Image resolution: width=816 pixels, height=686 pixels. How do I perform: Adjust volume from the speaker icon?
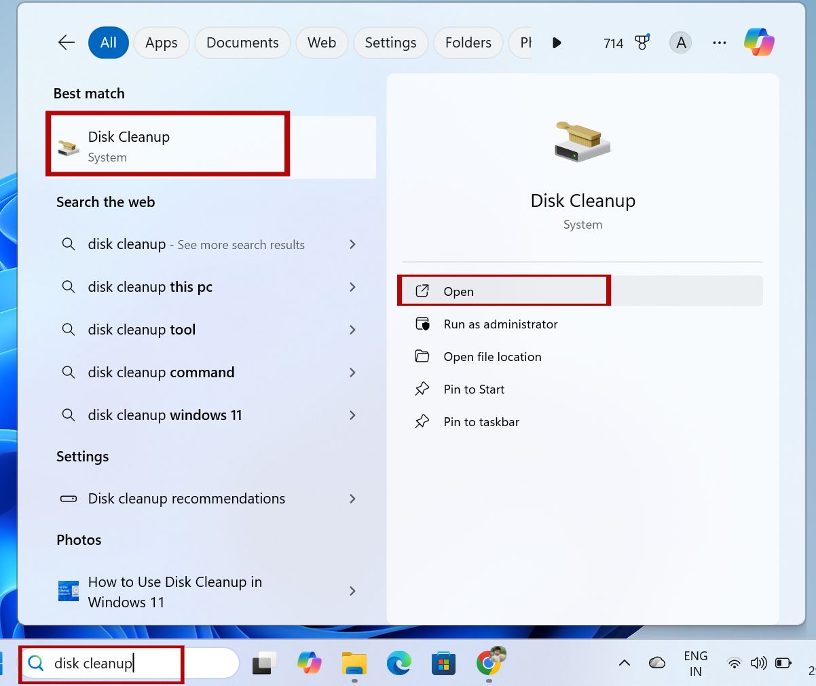pyautogui.click(x=759, y=663)
